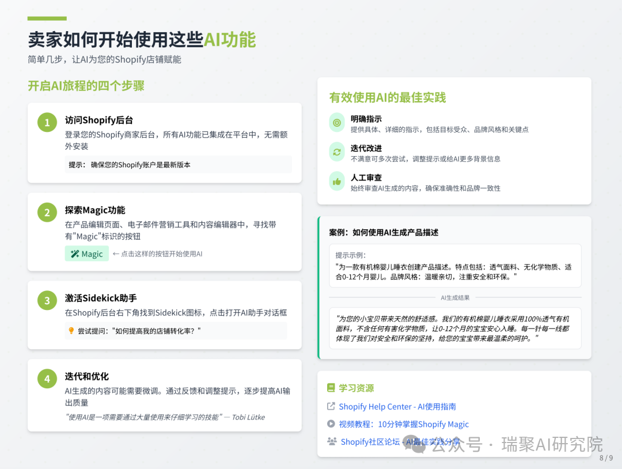Click the external link icon beside Shopify Help Center

(x=331, y=406)
